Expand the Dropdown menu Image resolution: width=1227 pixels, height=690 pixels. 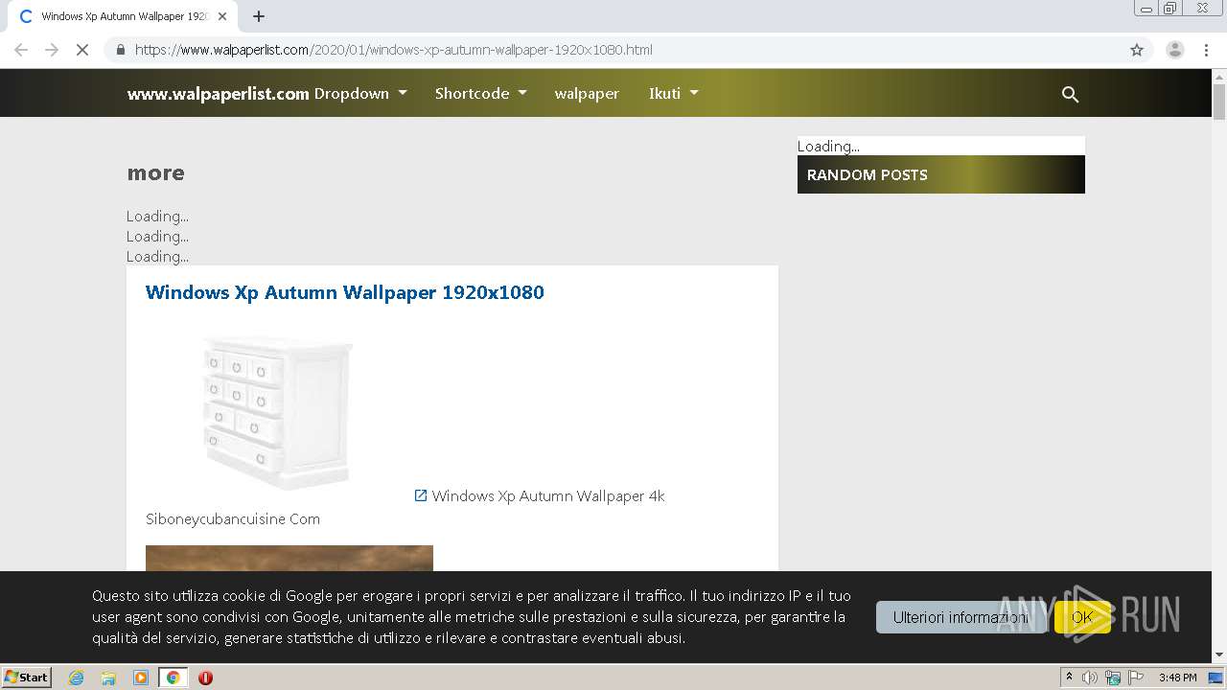pyautogui.click(x=360, y=93)
